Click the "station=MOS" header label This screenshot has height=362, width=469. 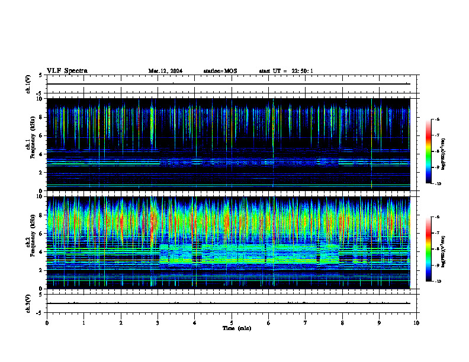(x=220, y=71)
